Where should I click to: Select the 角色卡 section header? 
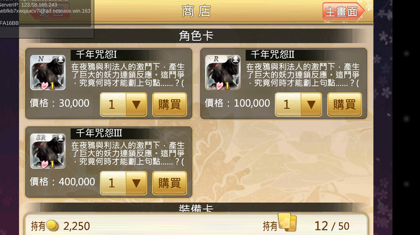point(196,36)
